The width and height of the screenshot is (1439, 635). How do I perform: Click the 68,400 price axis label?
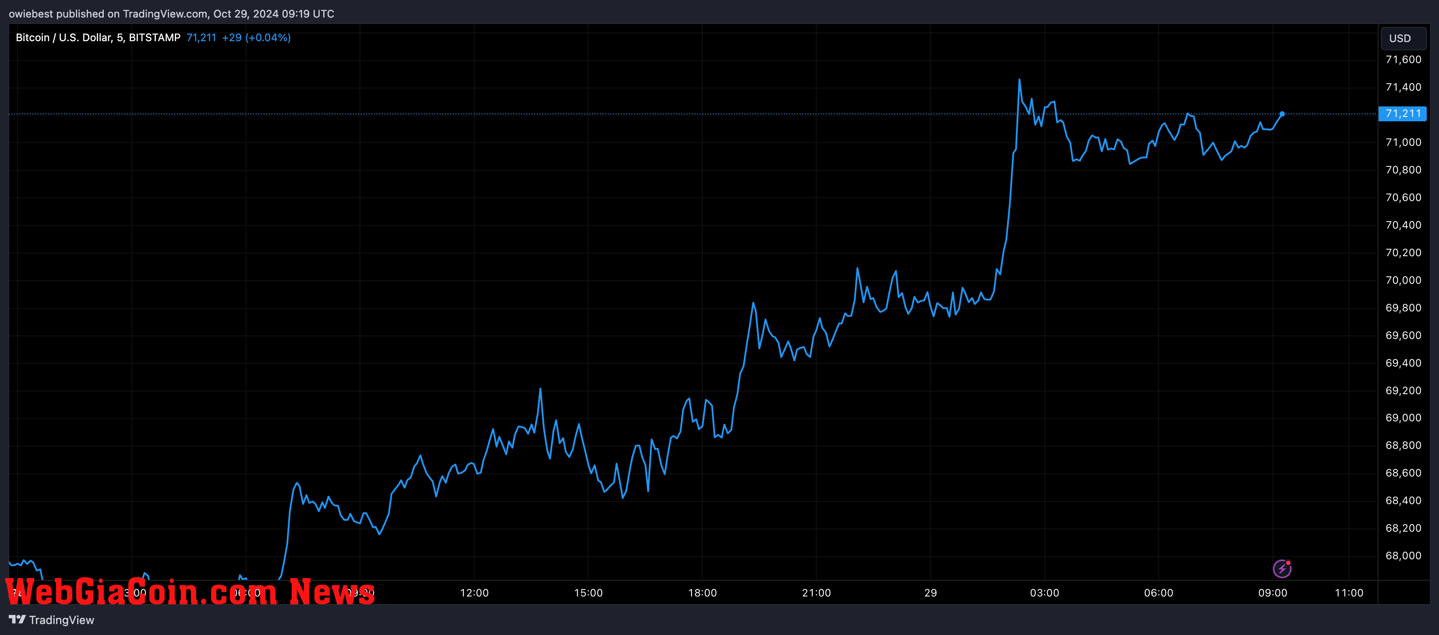(1403, 501)
